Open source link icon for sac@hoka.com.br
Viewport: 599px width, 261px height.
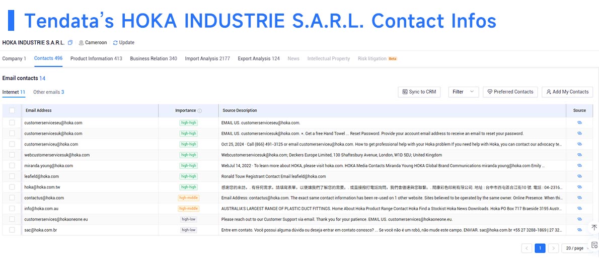point(579,230)
